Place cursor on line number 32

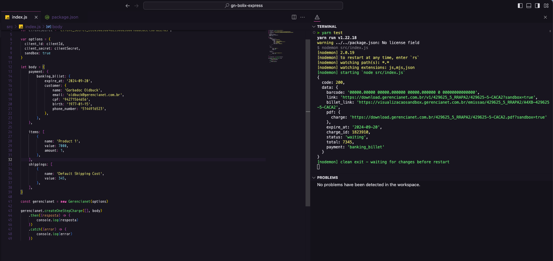click(10, 160)
